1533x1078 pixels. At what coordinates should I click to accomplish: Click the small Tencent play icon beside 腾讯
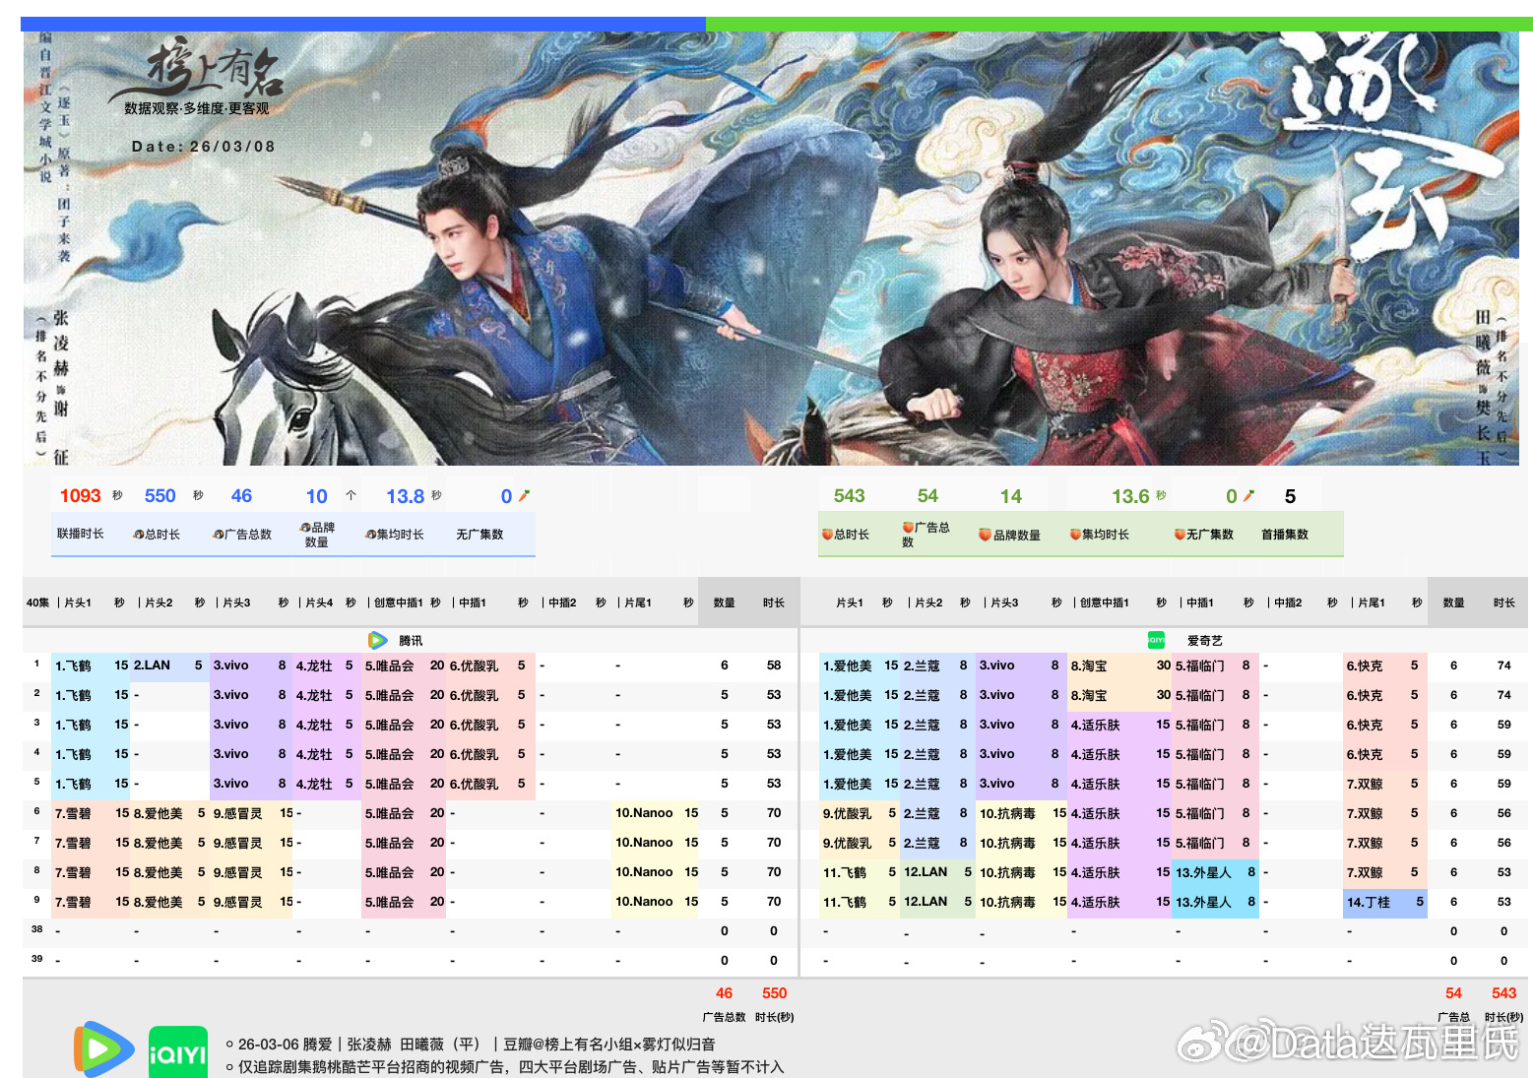click(x=378, y=640)
